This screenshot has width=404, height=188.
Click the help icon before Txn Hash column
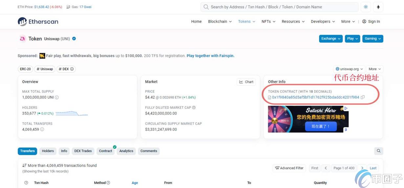[26, 183]
